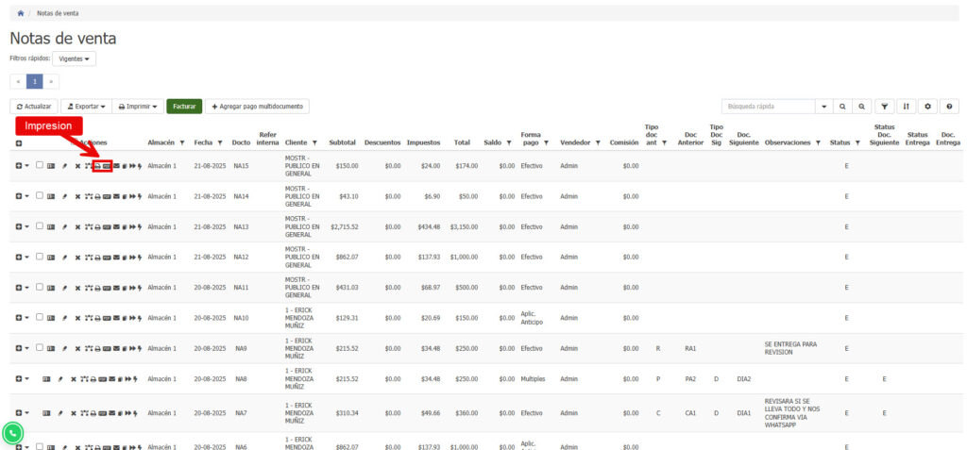Click the Búsqueda rápida search field
The width and height of the screenshot is (967, 450).
point(769,107)
